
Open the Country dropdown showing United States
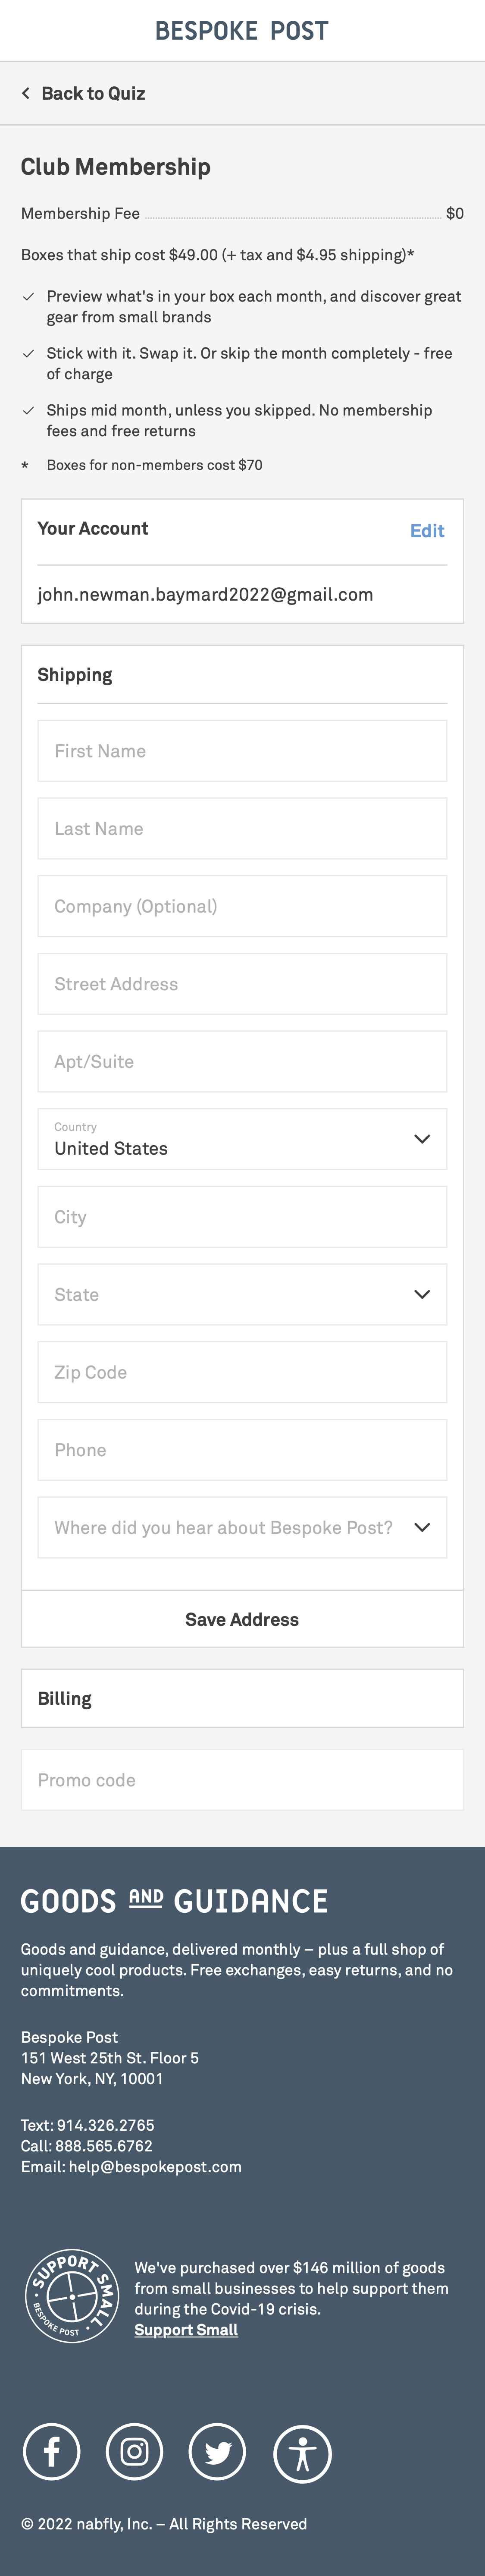tap(241, 1139)
